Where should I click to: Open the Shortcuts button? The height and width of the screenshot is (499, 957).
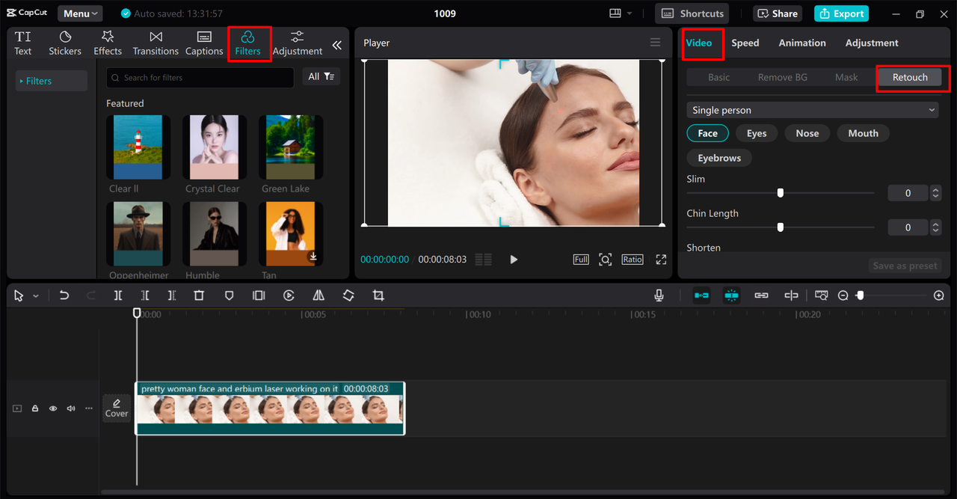(x=693, y=13)
